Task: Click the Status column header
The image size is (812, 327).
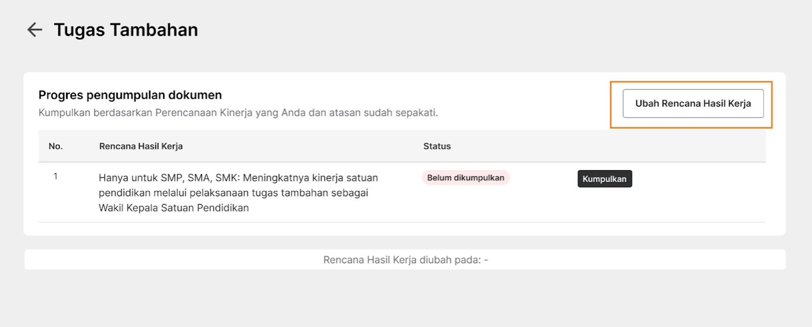Action: point(437,146)
